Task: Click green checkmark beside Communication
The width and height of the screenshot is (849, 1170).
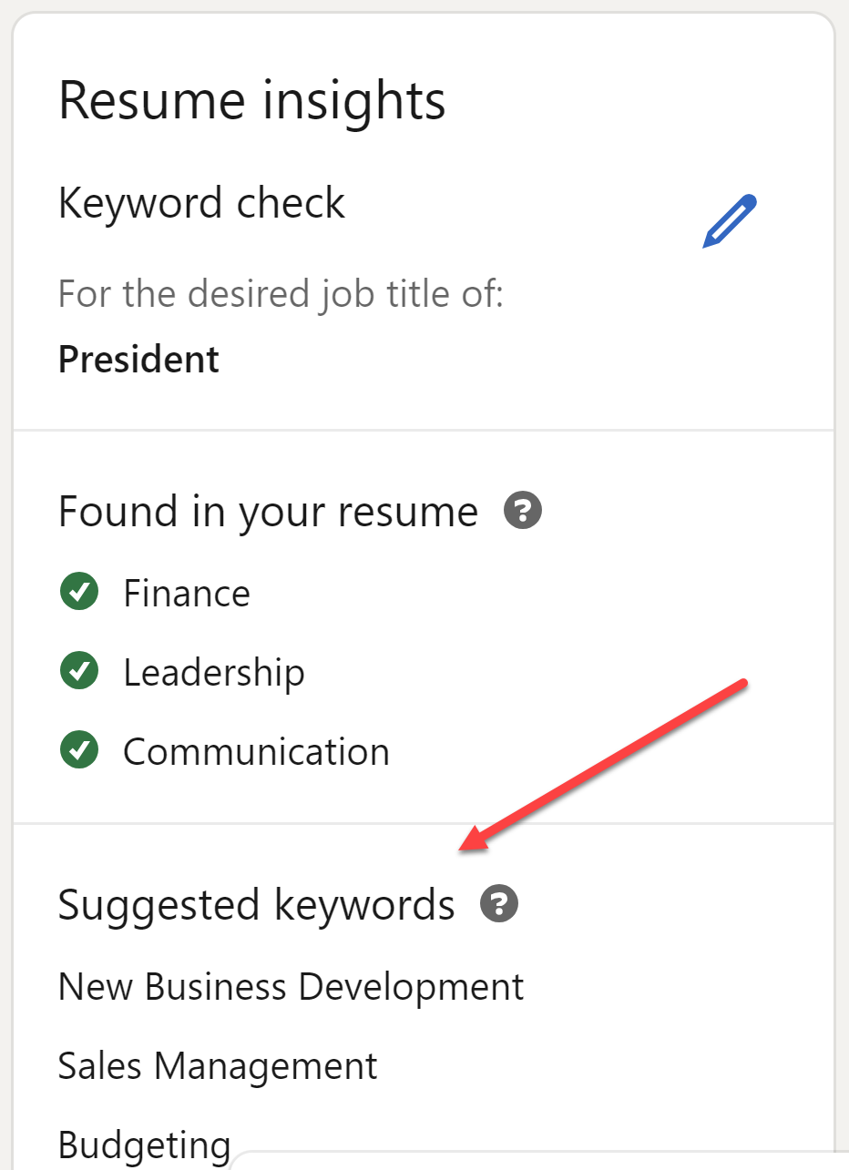Action: click(79, 751)
